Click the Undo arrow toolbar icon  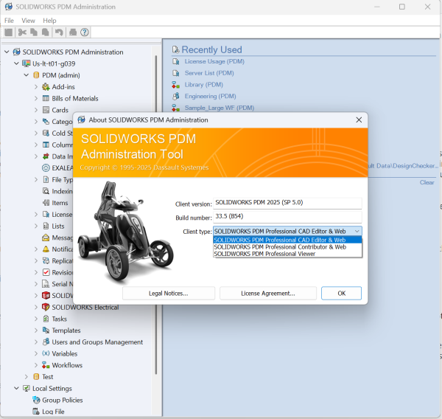click(x=59, y=32)
